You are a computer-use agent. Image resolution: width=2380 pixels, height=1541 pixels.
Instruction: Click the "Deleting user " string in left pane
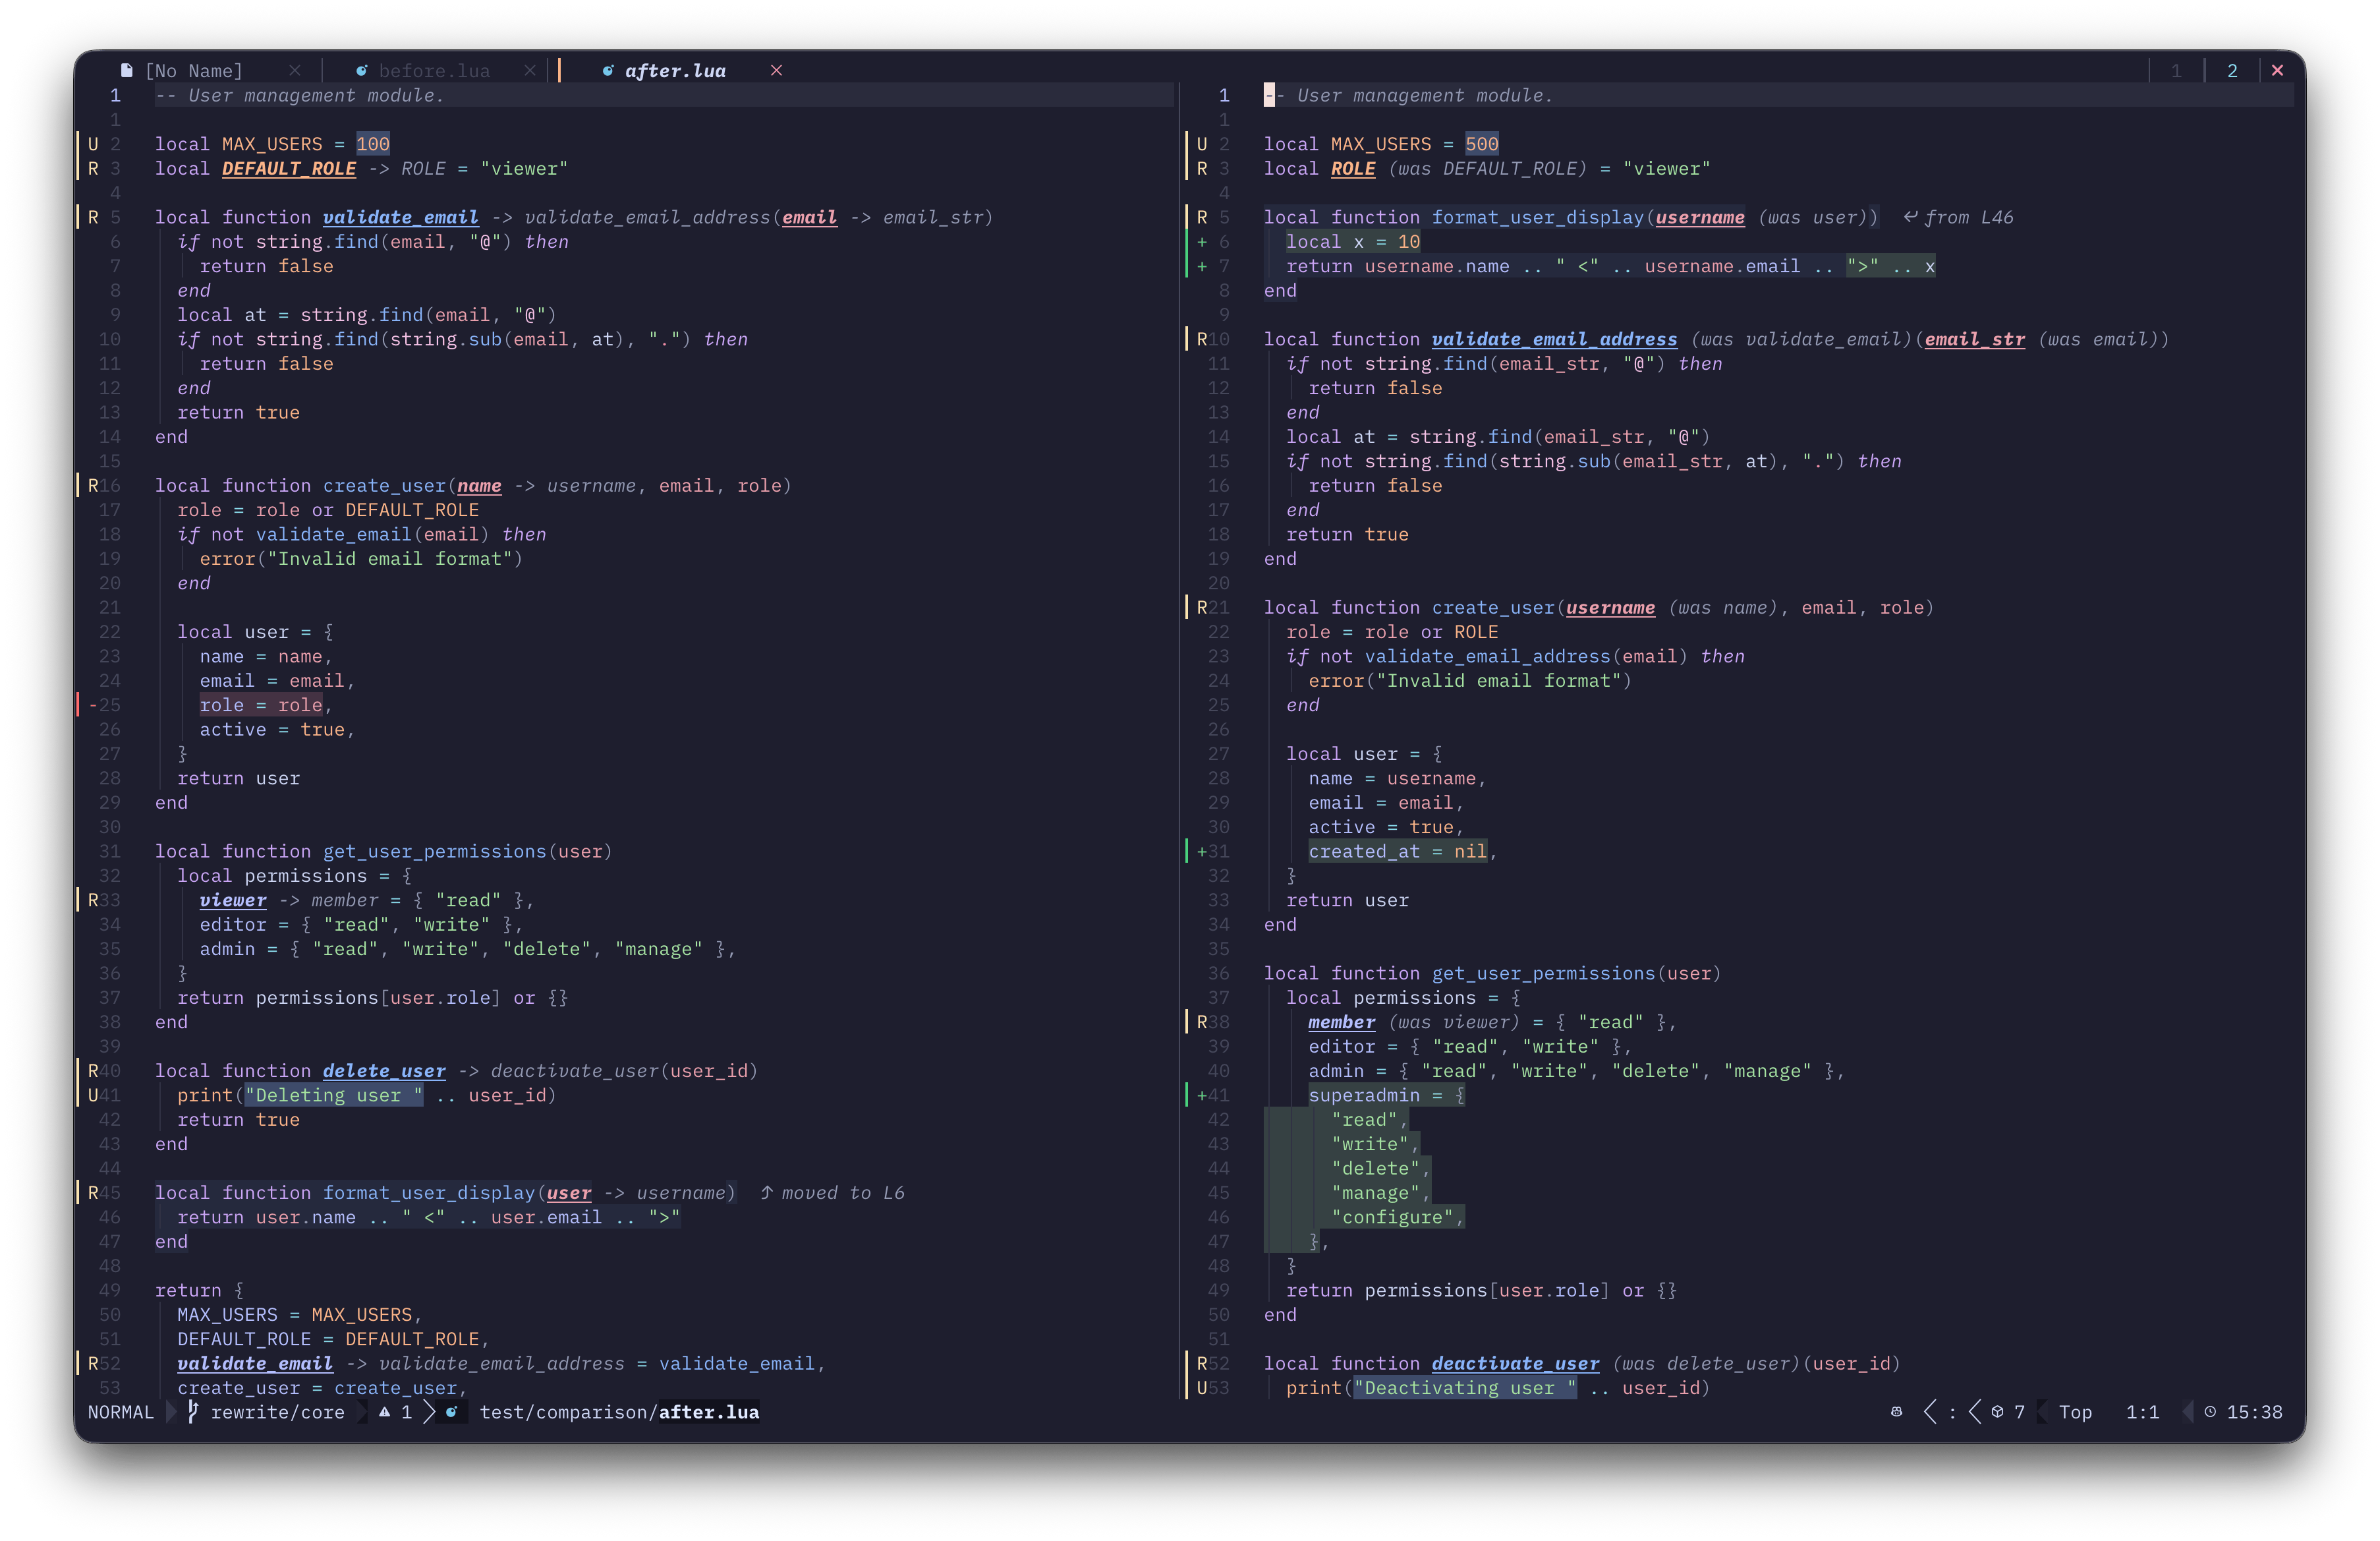[x=333, y=1095]
